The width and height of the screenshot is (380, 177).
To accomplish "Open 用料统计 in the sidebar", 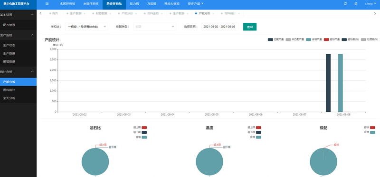I will click(x=18, y=90).
